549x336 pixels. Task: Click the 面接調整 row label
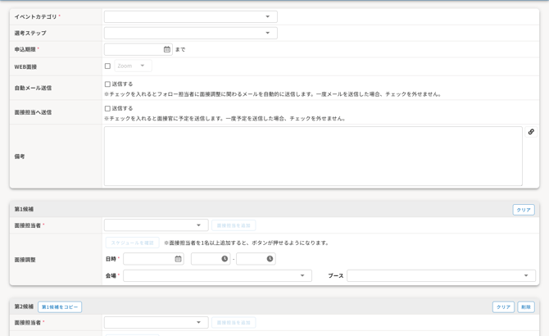point(25,260)
